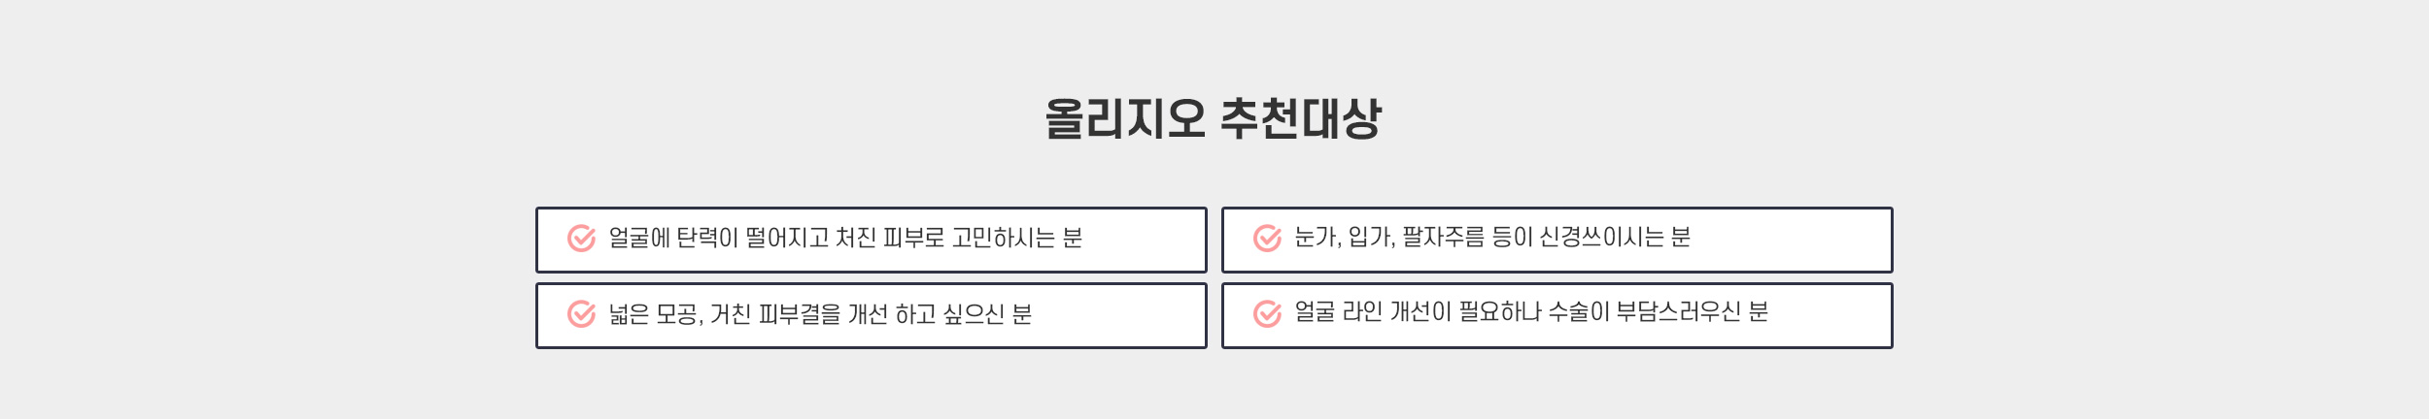
Task: Select the 피부결을 개선 하고 싶으신 분 item text
Action: point(896,314)
